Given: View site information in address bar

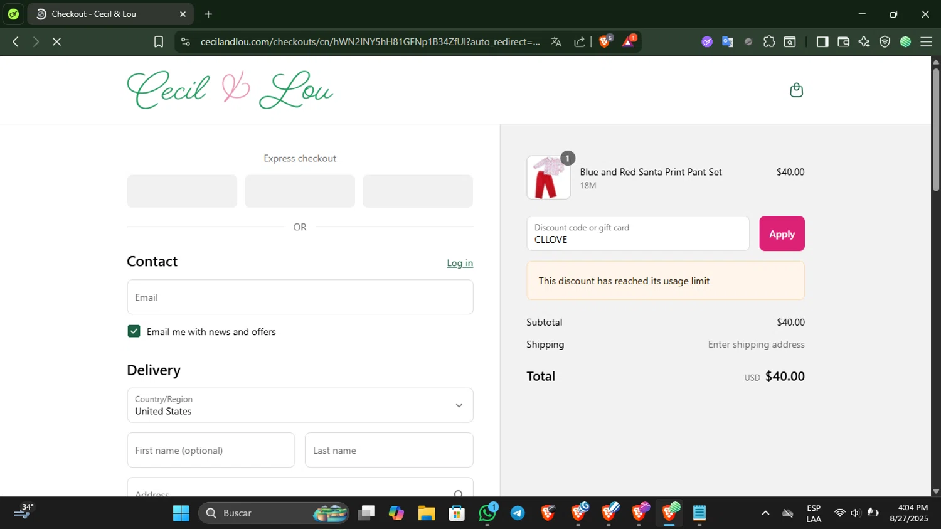Looking at the screenshot, I should pyautogui.click(x=185, y=42).
